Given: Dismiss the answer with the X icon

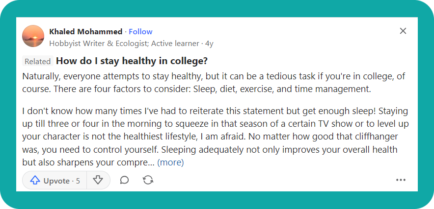Looking at the screenshot, I should 403,31.
